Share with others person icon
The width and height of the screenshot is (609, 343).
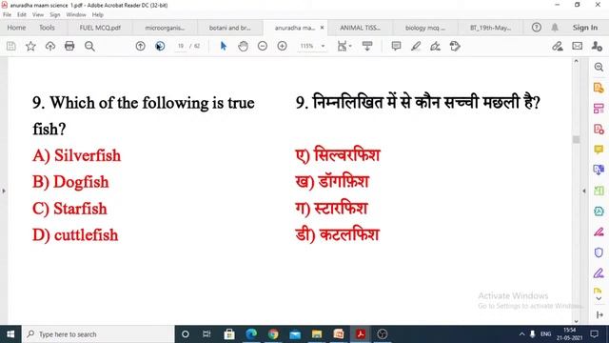point(597,47)
